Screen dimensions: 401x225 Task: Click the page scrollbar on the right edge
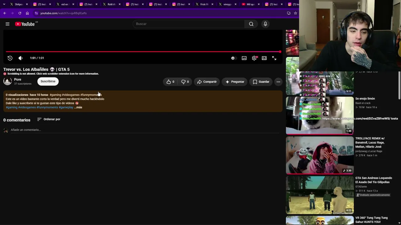pyautogui.click(x=399, y=85)
